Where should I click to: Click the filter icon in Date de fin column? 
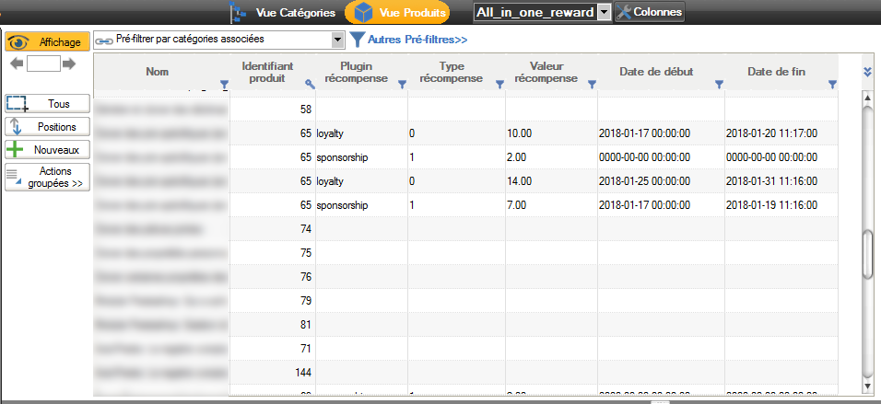point(832,85)
